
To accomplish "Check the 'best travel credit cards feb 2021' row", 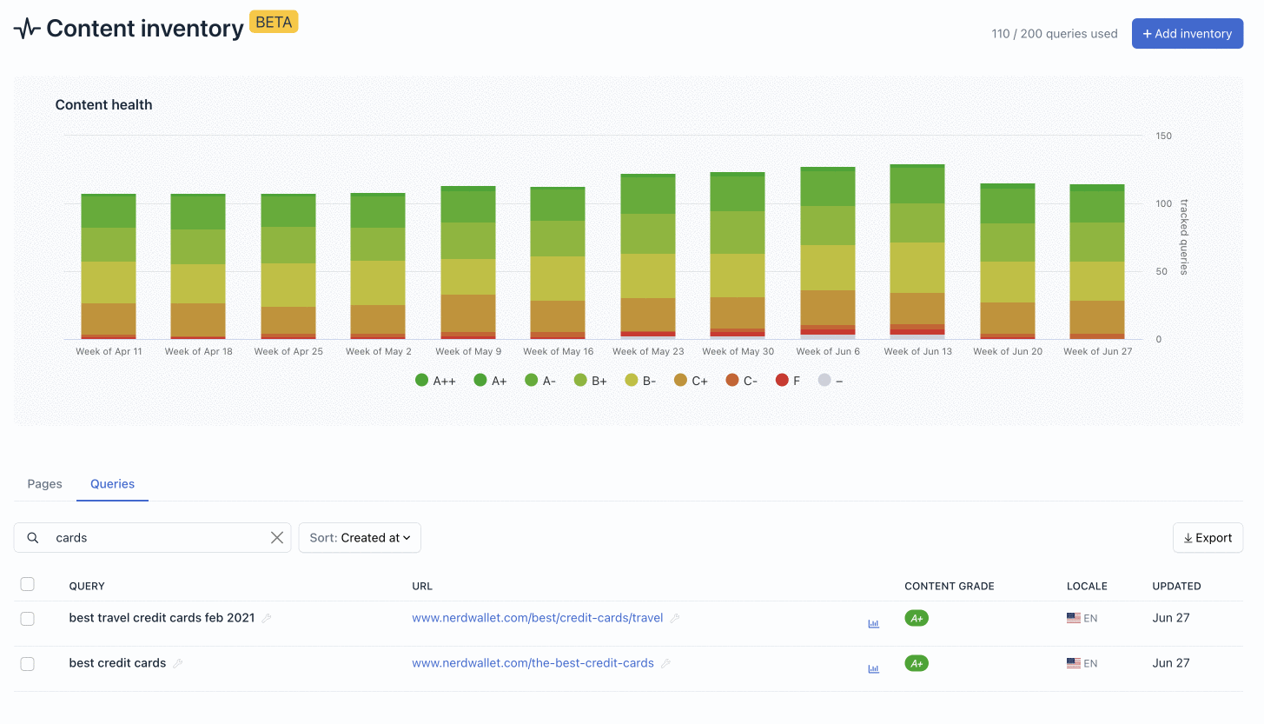I will tap(27, 618).
